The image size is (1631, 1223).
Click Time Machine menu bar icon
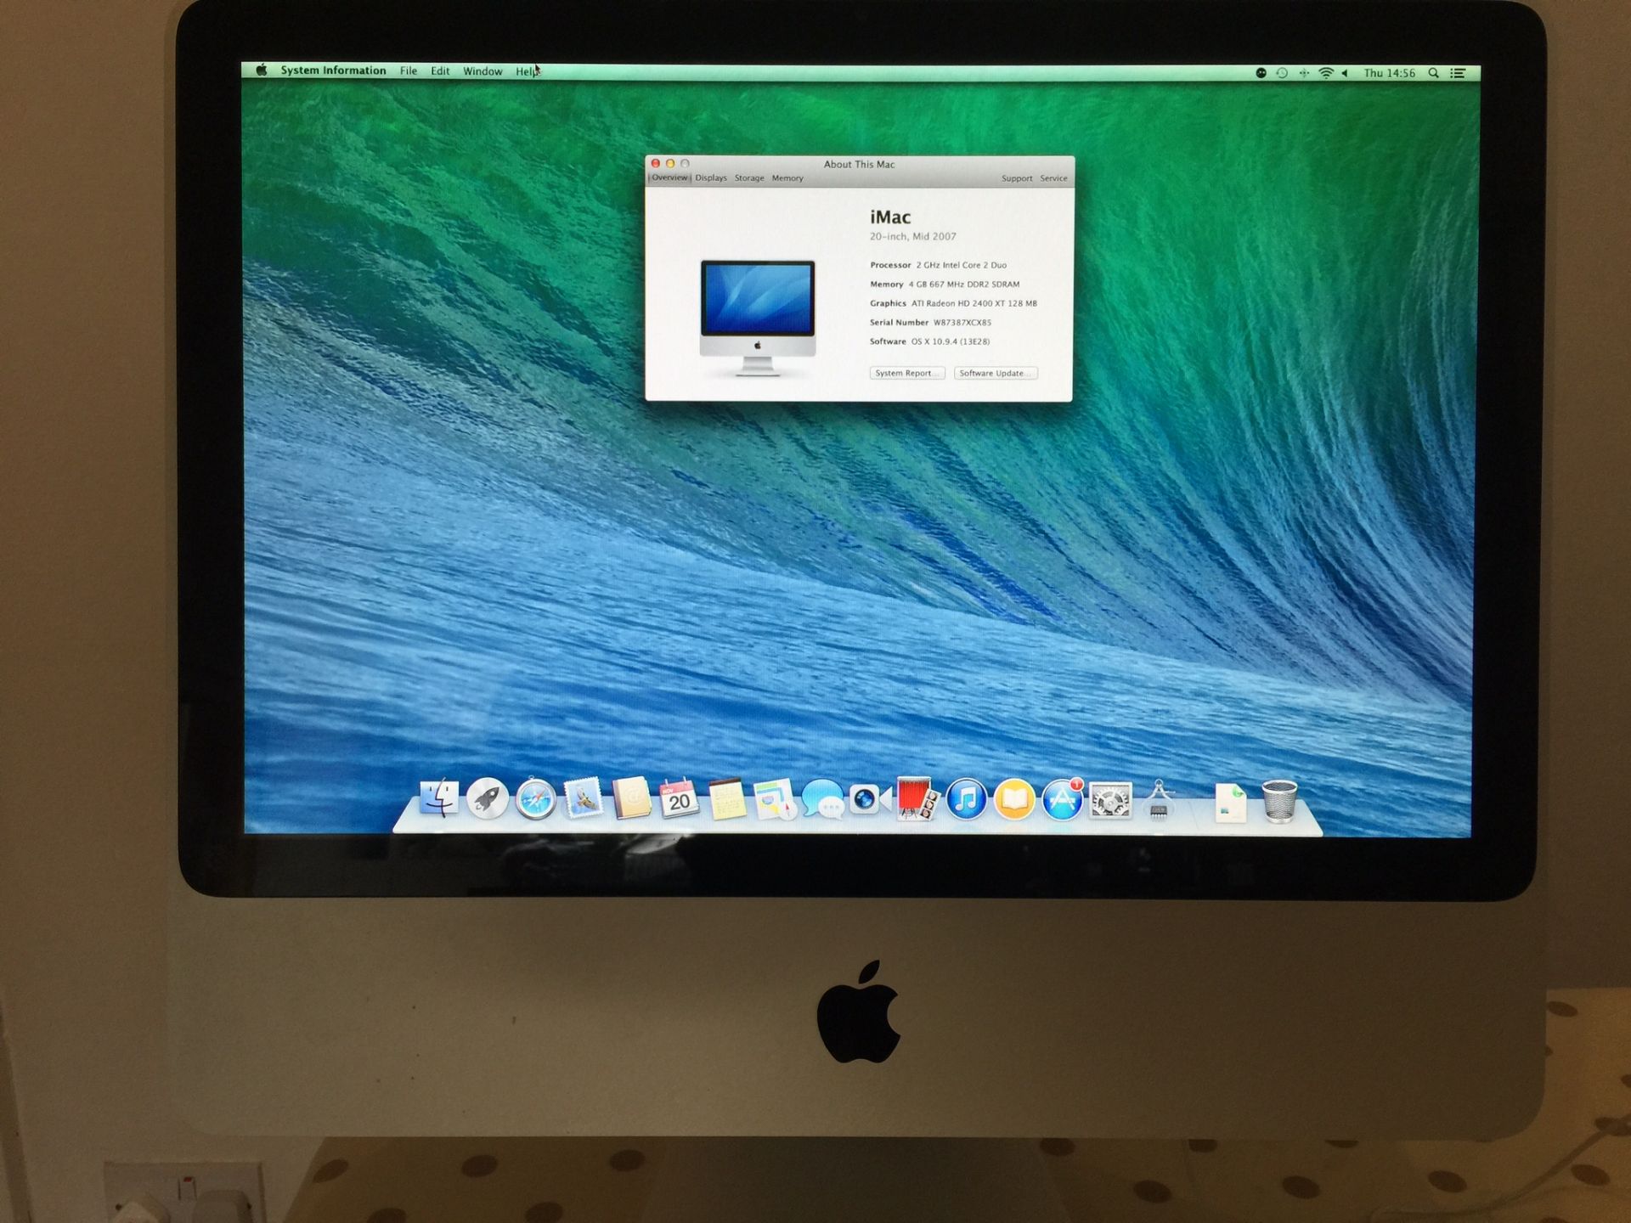pyautogui.click(x=1282, y=73)
